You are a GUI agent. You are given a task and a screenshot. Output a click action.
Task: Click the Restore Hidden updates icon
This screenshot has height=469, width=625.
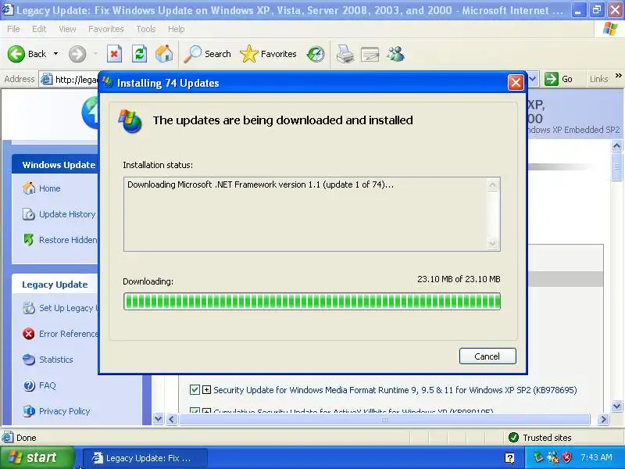coord(29,240)
